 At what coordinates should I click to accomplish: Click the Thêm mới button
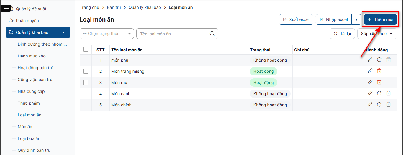coord(380,19)
